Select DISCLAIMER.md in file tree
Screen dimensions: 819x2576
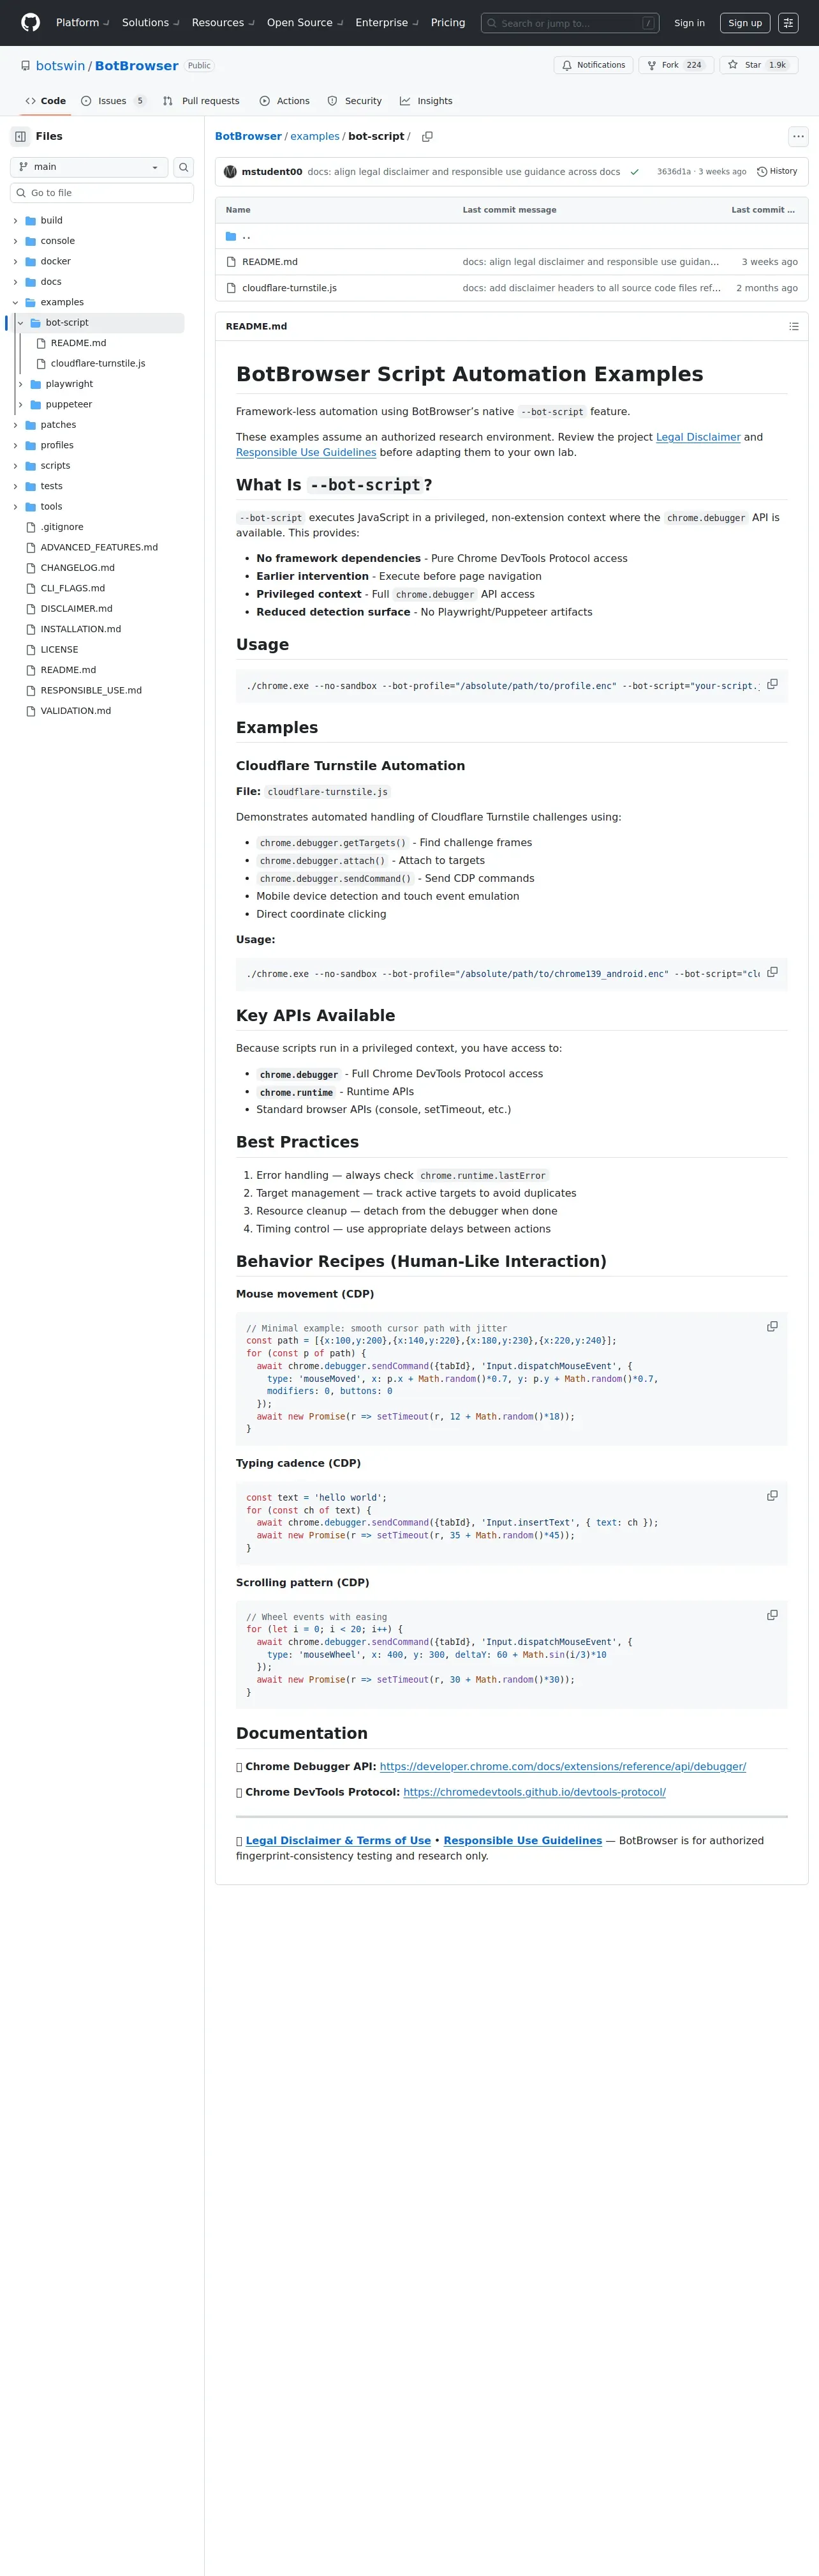coord(76,609)
